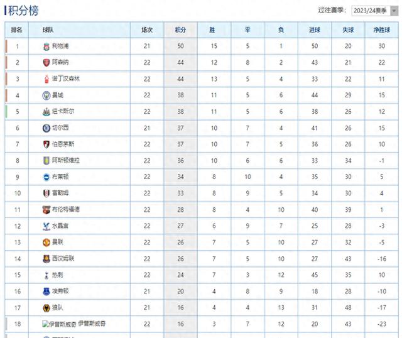Click the 伊普斯威奇 team name

(x=94, y=324)
